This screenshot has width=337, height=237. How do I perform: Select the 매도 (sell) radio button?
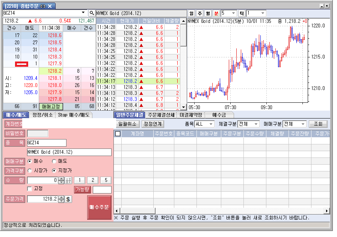(54, 161)
